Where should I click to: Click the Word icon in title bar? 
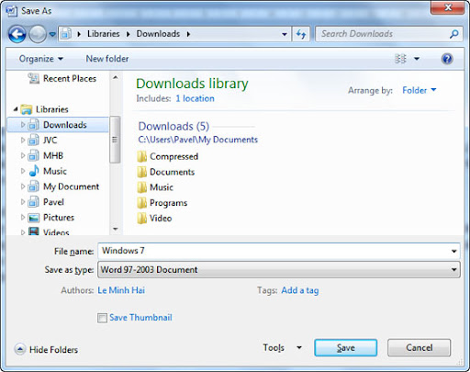[11, 11]
